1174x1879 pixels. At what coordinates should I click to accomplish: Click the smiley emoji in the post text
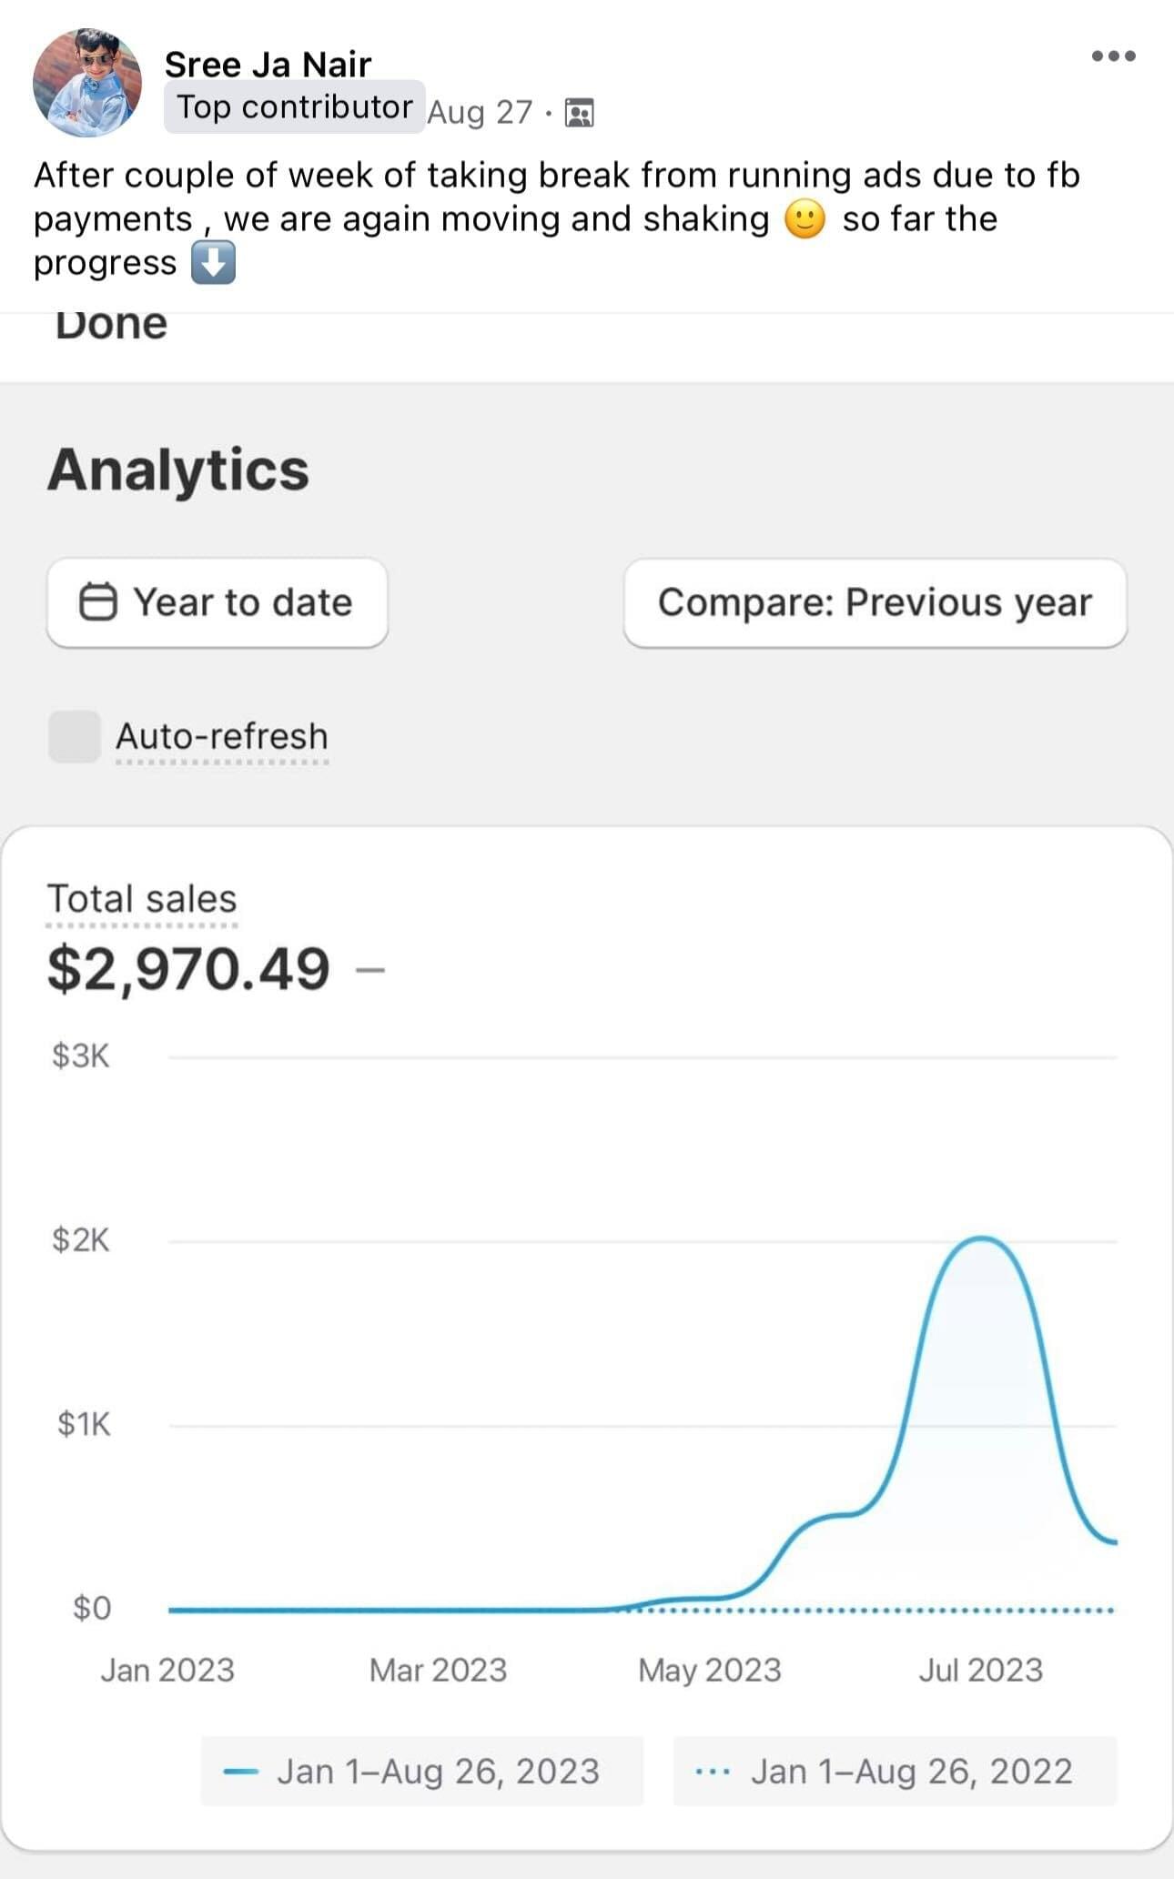[x=805, y=219]
